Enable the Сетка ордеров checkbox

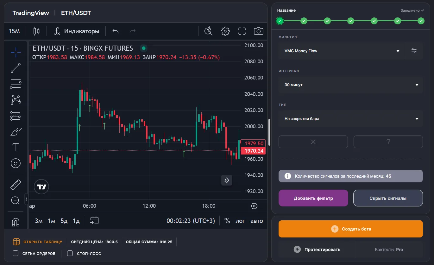pyautogui.click(x=16, y=253)
